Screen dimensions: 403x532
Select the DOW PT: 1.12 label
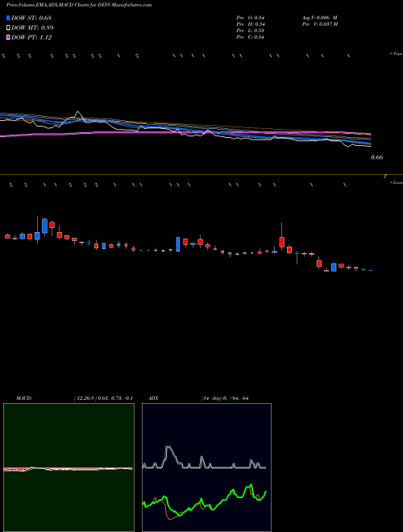click(31, 38)
